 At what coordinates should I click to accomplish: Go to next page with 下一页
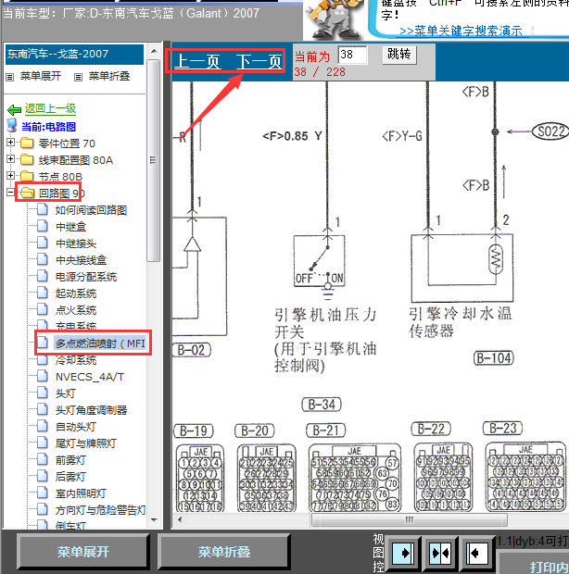tap(259, 61)
